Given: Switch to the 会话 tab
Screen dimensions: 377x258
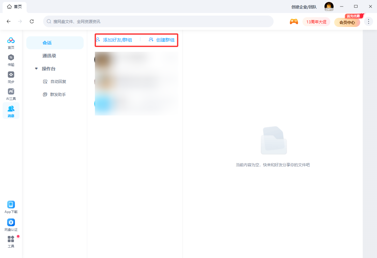Looking at the screenshot, I should [47, 43].
